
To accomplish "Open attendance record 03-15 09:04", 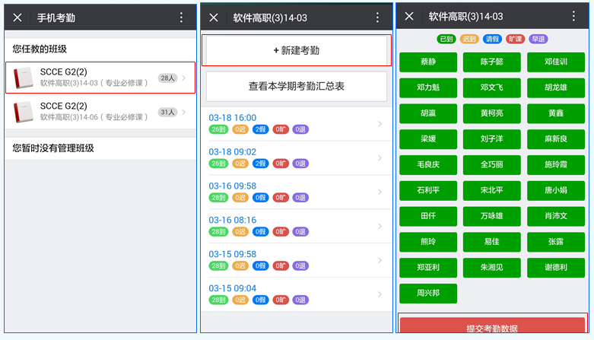I will pos(297,294).
